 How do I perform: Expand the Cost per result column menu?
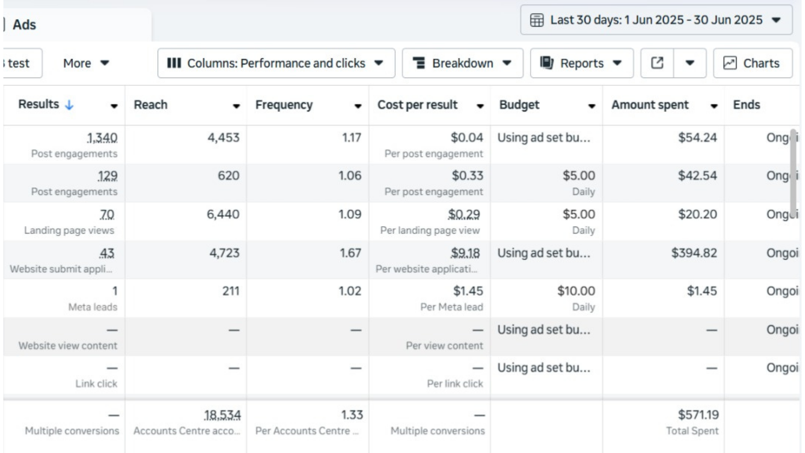[480, 106]
